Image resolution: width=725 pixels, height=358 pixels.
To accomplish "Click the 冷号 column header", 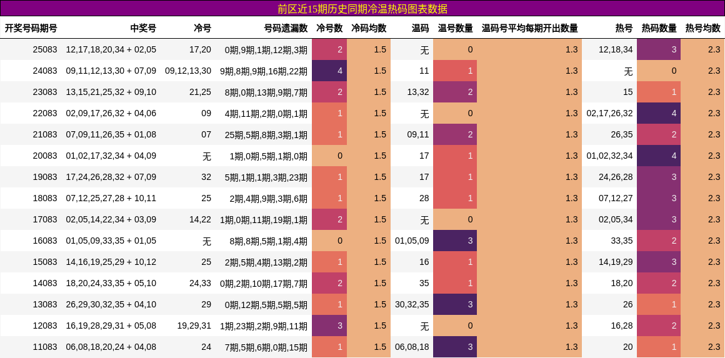I will 202,28.
